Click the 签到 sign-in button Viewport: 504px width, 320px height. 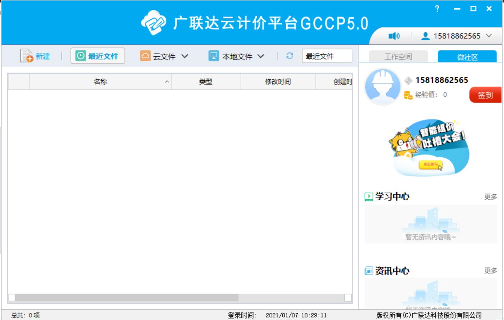pyautogui.click(x=485, y=95)
